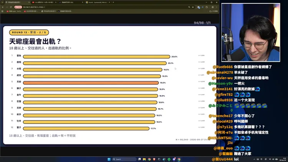Go back using the browser back arrow
288x162 pixels.
(x=3, y=7)
